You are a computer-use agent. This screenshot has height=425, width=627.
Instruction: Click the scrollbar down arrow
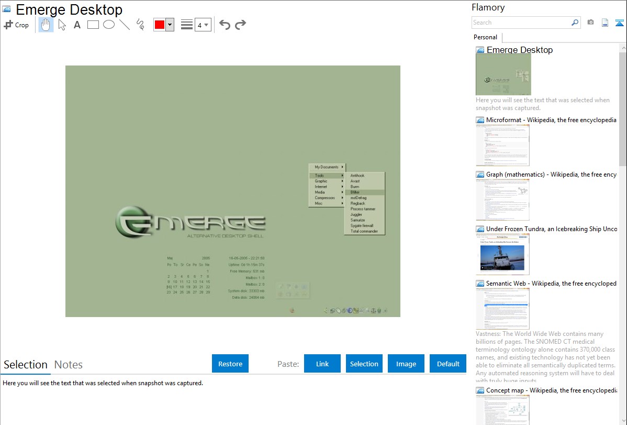[x=623, y=421]
